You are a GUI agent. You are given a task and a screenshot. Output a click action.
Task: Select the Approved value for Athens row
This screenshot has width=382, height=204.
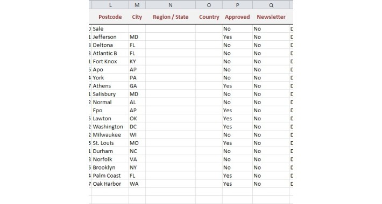237,86
